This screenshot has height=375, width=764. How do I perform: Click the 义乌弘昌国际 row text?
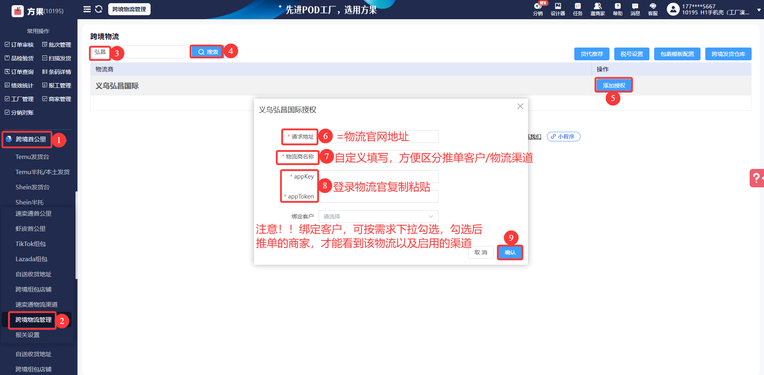[117, 86]
